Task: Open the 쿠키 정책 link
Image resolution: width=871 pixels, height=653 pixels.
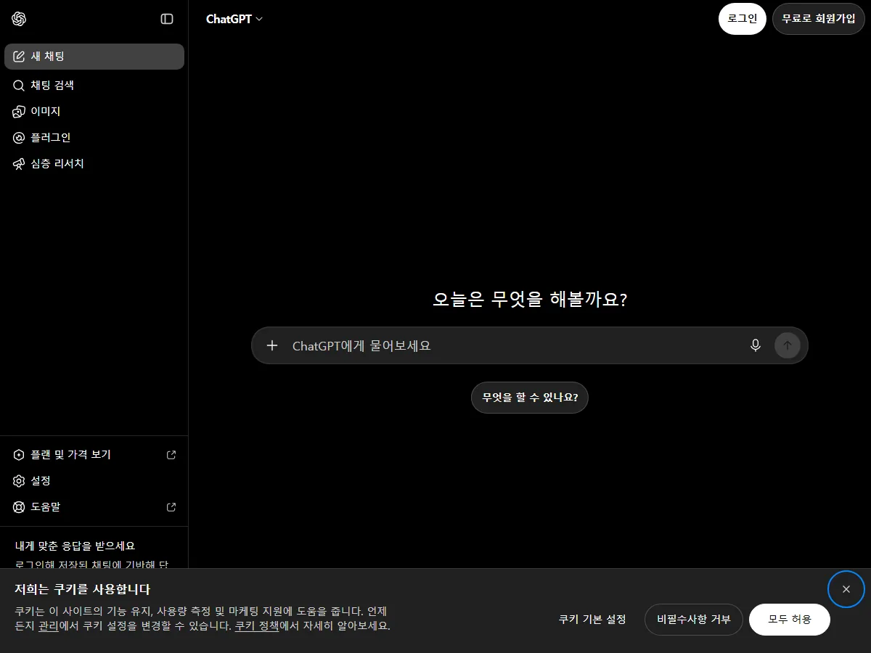Action: point(257,625)
